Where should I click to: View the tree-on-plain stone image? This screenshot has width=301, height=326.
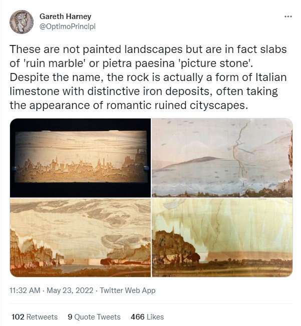click(222, 237)
